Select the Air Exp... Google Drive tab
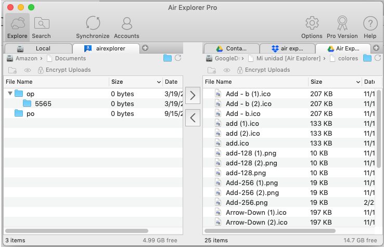Viewport: 384px width, 247px height. (343, 48)
